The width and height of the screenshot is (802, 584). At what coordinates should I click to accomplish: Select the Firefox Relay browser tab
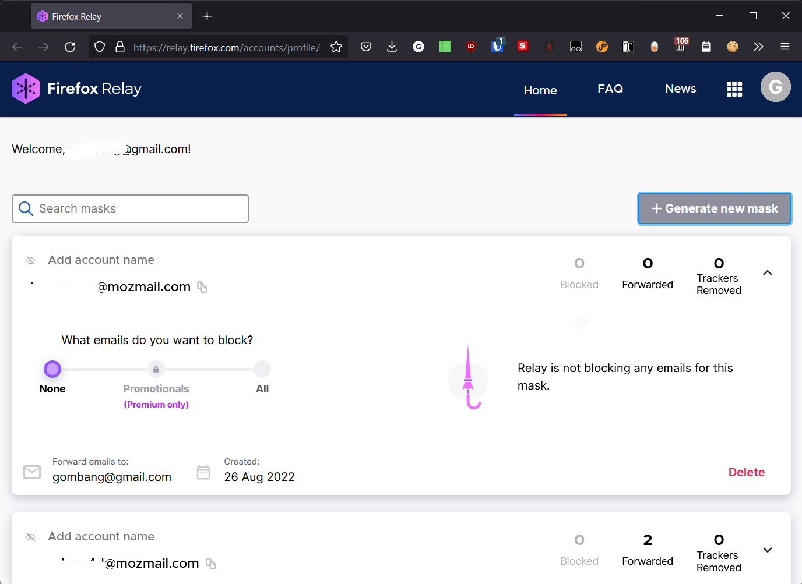tap(111, 16)
